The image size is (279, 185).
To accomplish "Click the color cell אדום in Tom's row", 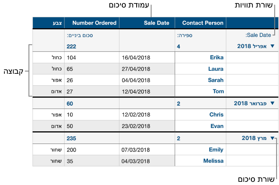I will coord(48,91).
